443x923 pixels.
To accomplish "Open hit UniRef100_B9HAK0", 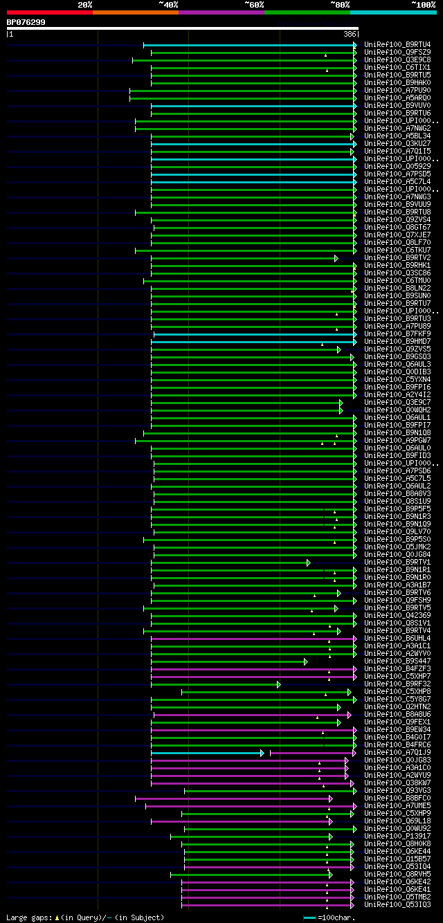I will coord(397,83).
